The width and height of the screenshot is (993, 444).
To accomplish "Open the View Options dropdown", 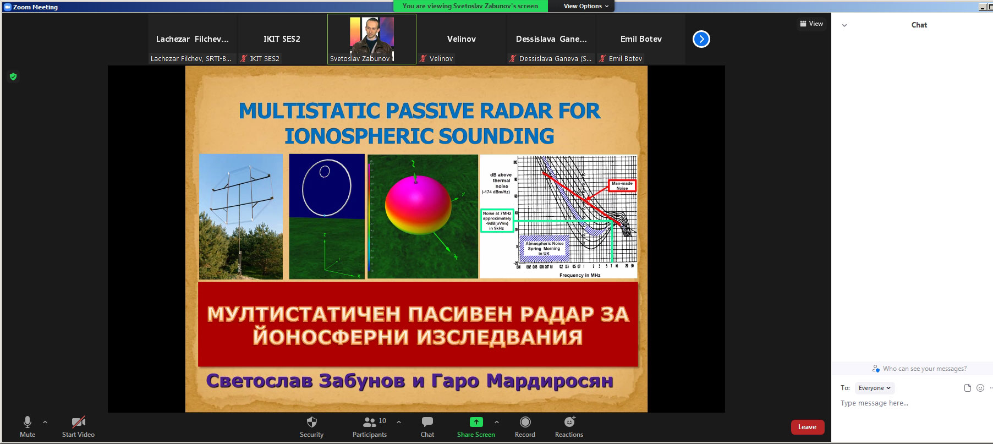I will 586,6.
